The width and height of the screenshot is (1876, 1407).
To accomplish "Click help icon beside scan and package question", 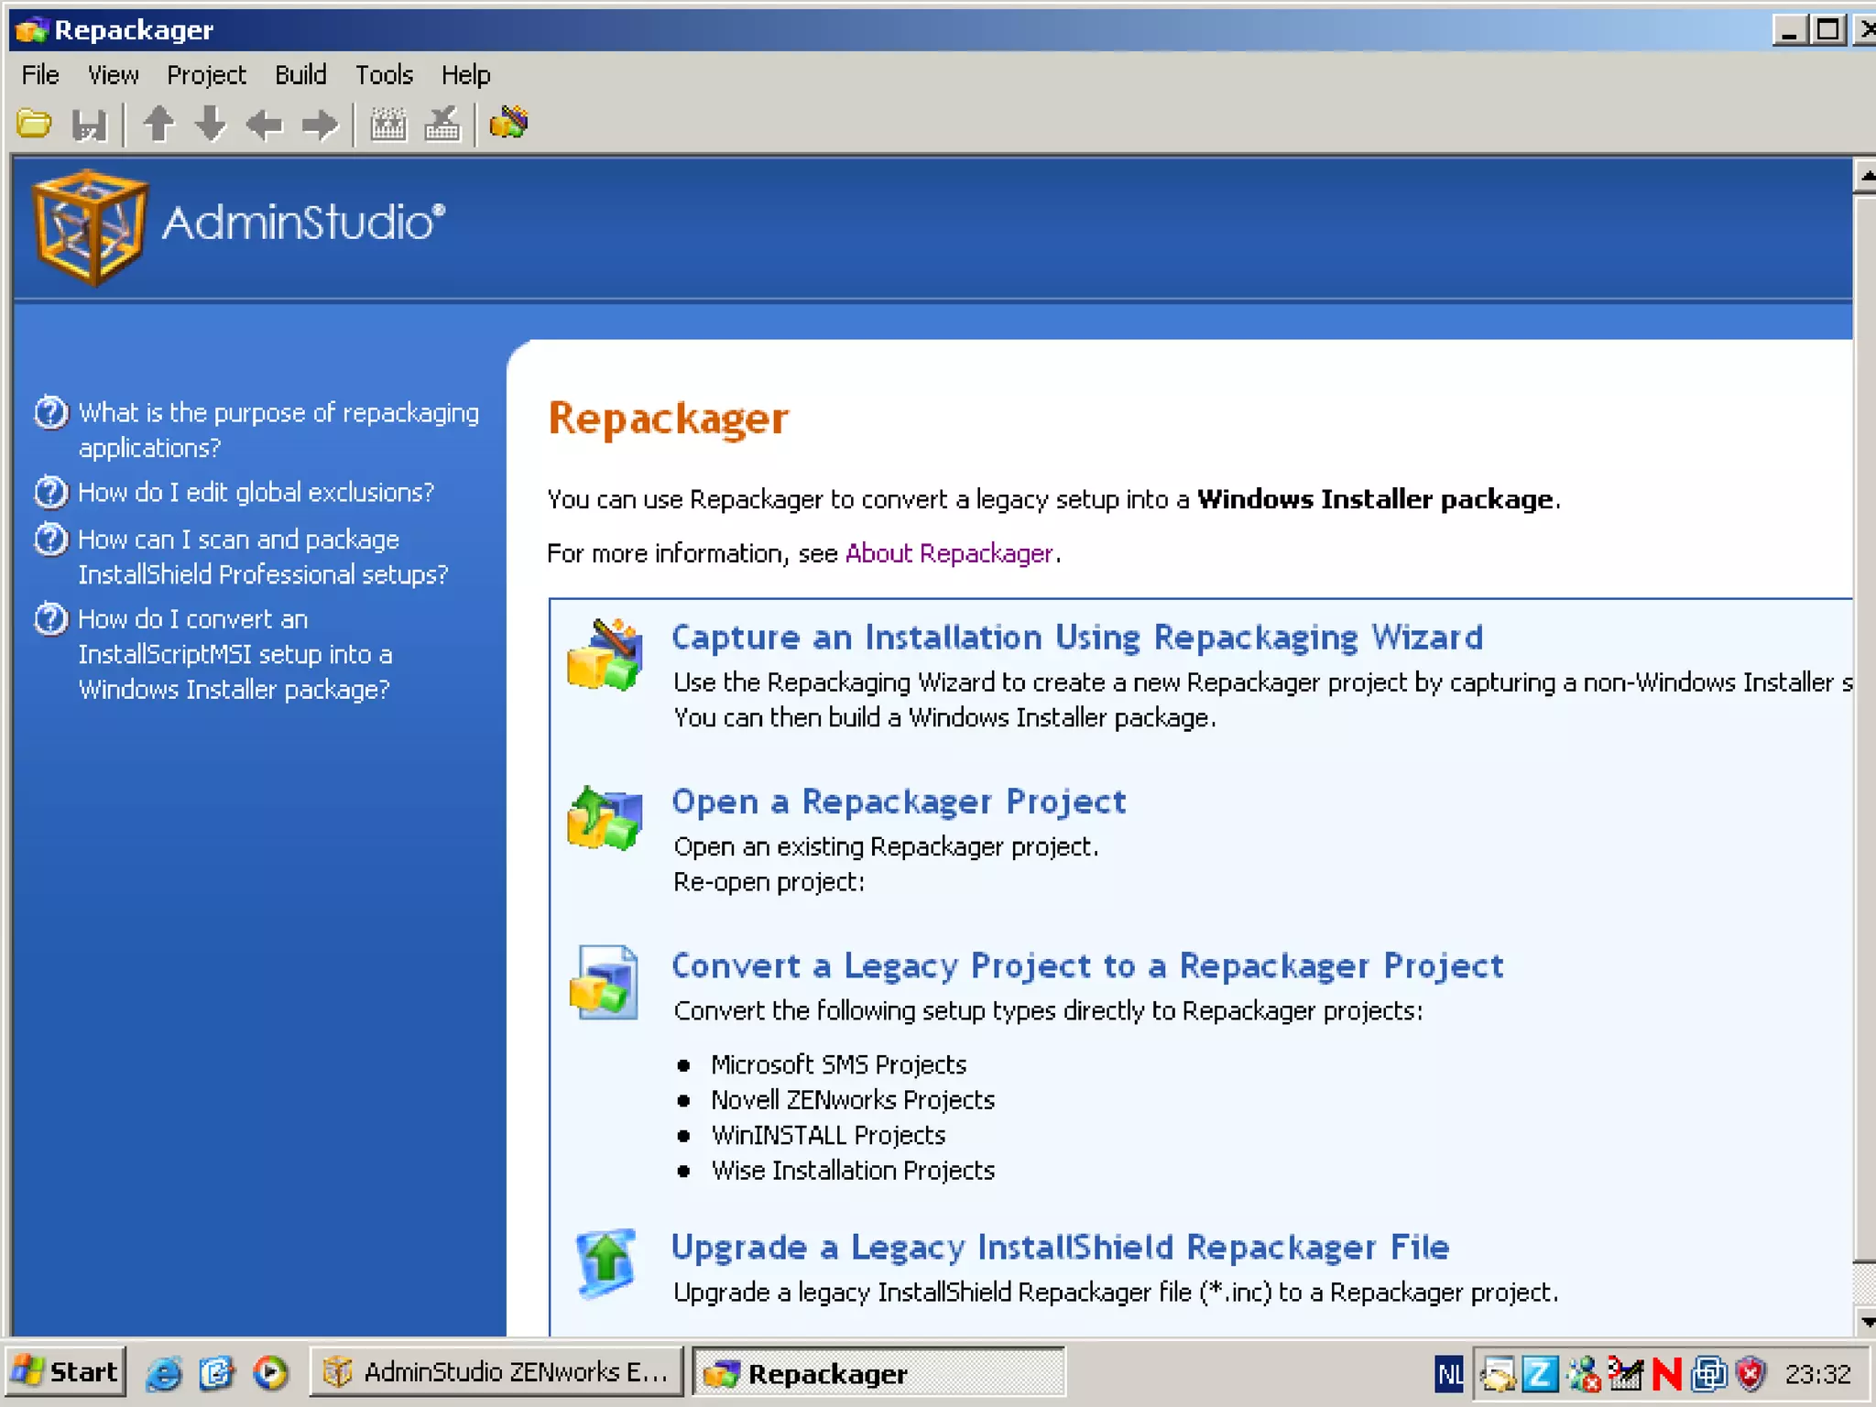I will [51, 540].
